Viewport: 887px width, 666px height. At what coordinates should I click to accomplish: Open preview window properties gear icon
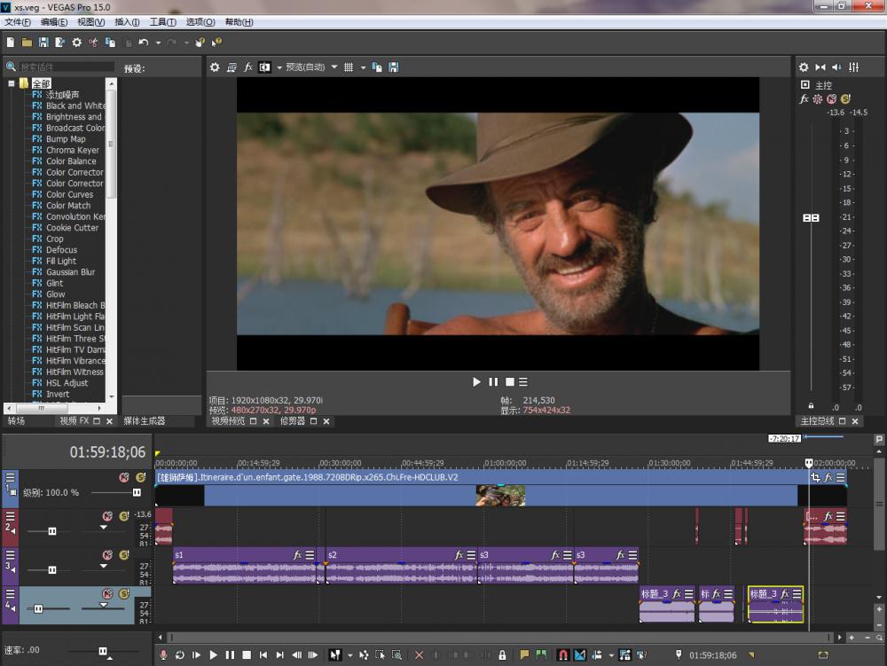coord(215,67)
